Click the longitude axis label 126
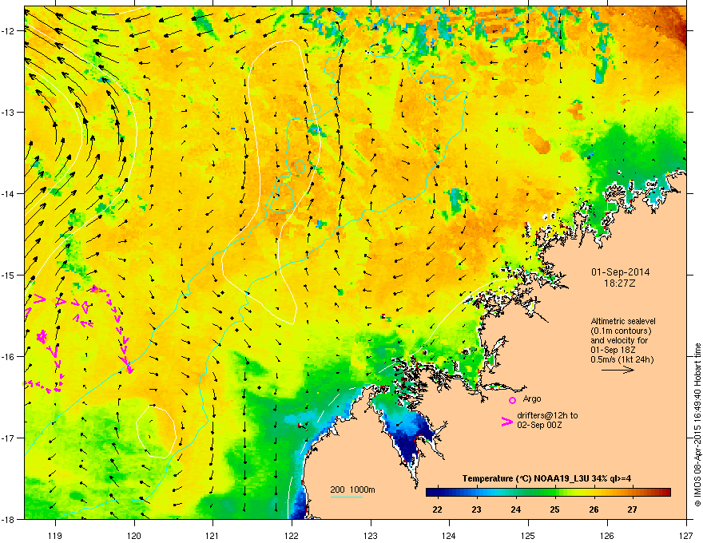The height and width of the screenshot is (543, 703). (x=607, y=535)
